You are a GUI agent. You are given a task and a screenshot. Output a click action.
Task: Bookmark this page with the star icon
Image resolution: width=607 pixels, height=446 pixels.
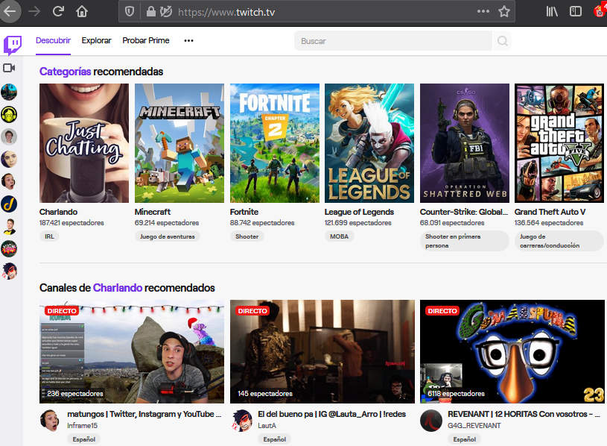point(504,12)
